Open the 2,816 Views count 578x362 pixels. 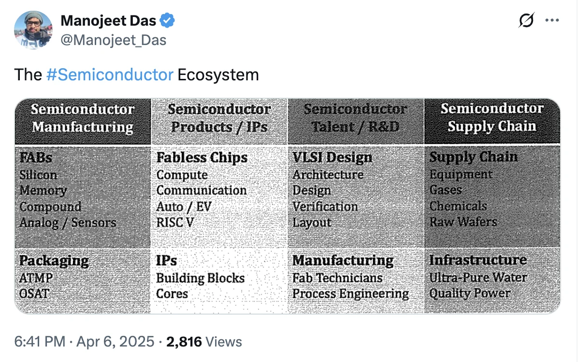point(204,342)
